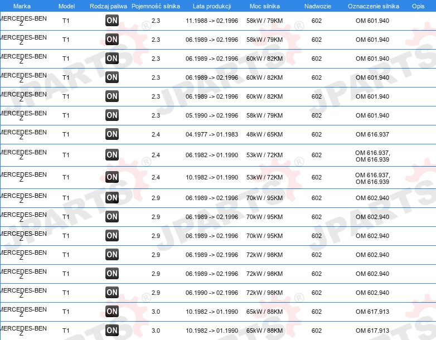Select engine capacity 2.3 in the 11.1988 row
The height and width of the screenshot is (340, 436).
[x=156, y=21]
